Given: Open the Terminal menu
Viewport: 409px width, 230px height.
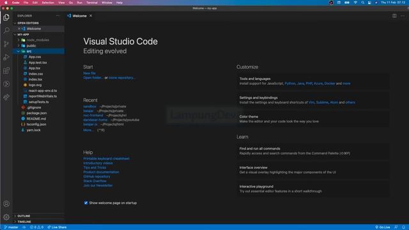Looking at the screenshot, I should point(92,3).
